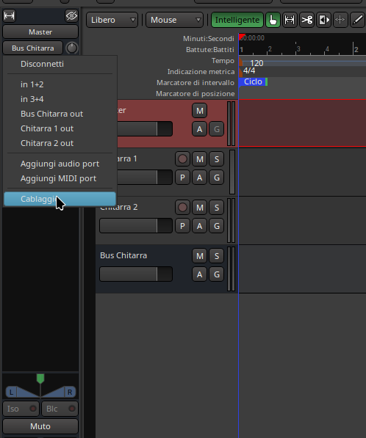The height and width of the screenshot is (438, 366).
Task: Adjust the Bus Chitarra track fader
Action: (x=136, y=274)
